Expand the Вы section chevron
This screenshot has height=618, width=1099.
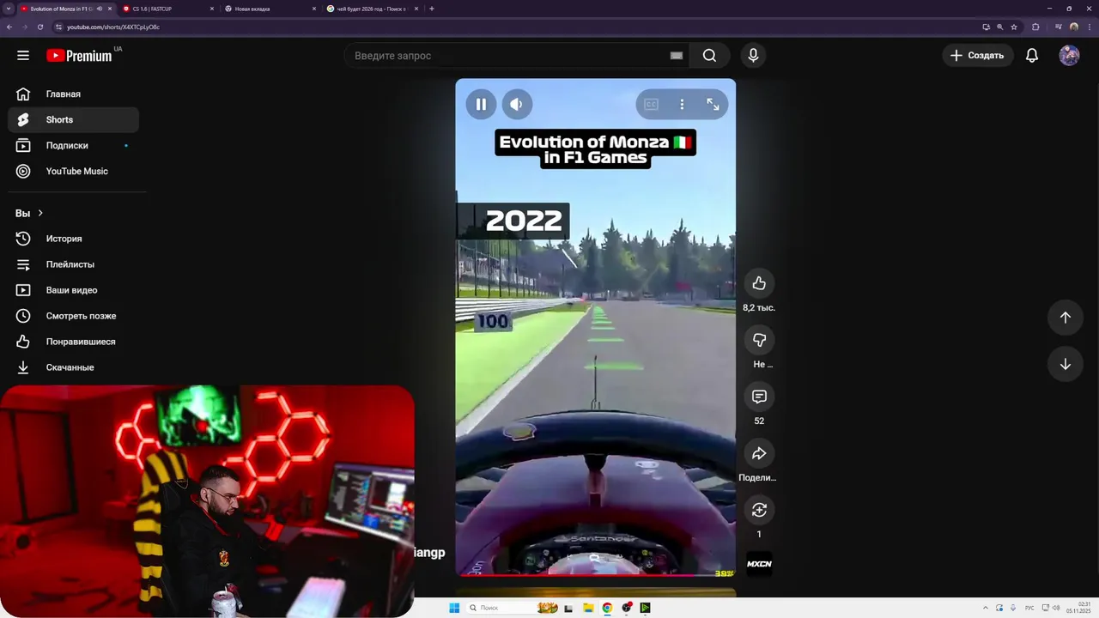(40, 213)
